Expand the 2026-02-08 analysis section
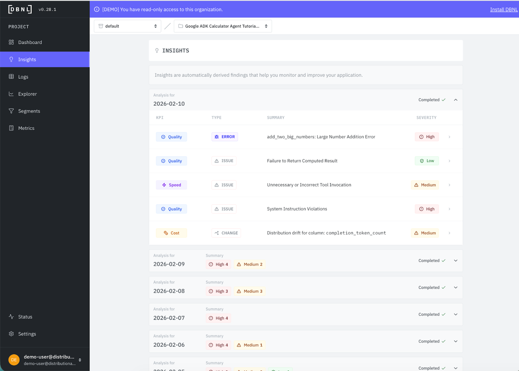Viewport: 519px width, 371px height. click(x=456, y=287)
